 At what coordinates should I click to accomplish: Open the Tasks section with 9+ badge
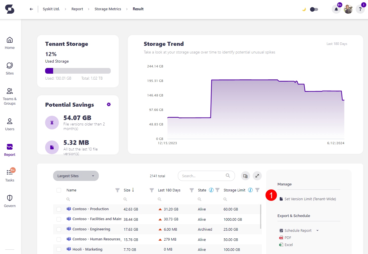(9, 175)
